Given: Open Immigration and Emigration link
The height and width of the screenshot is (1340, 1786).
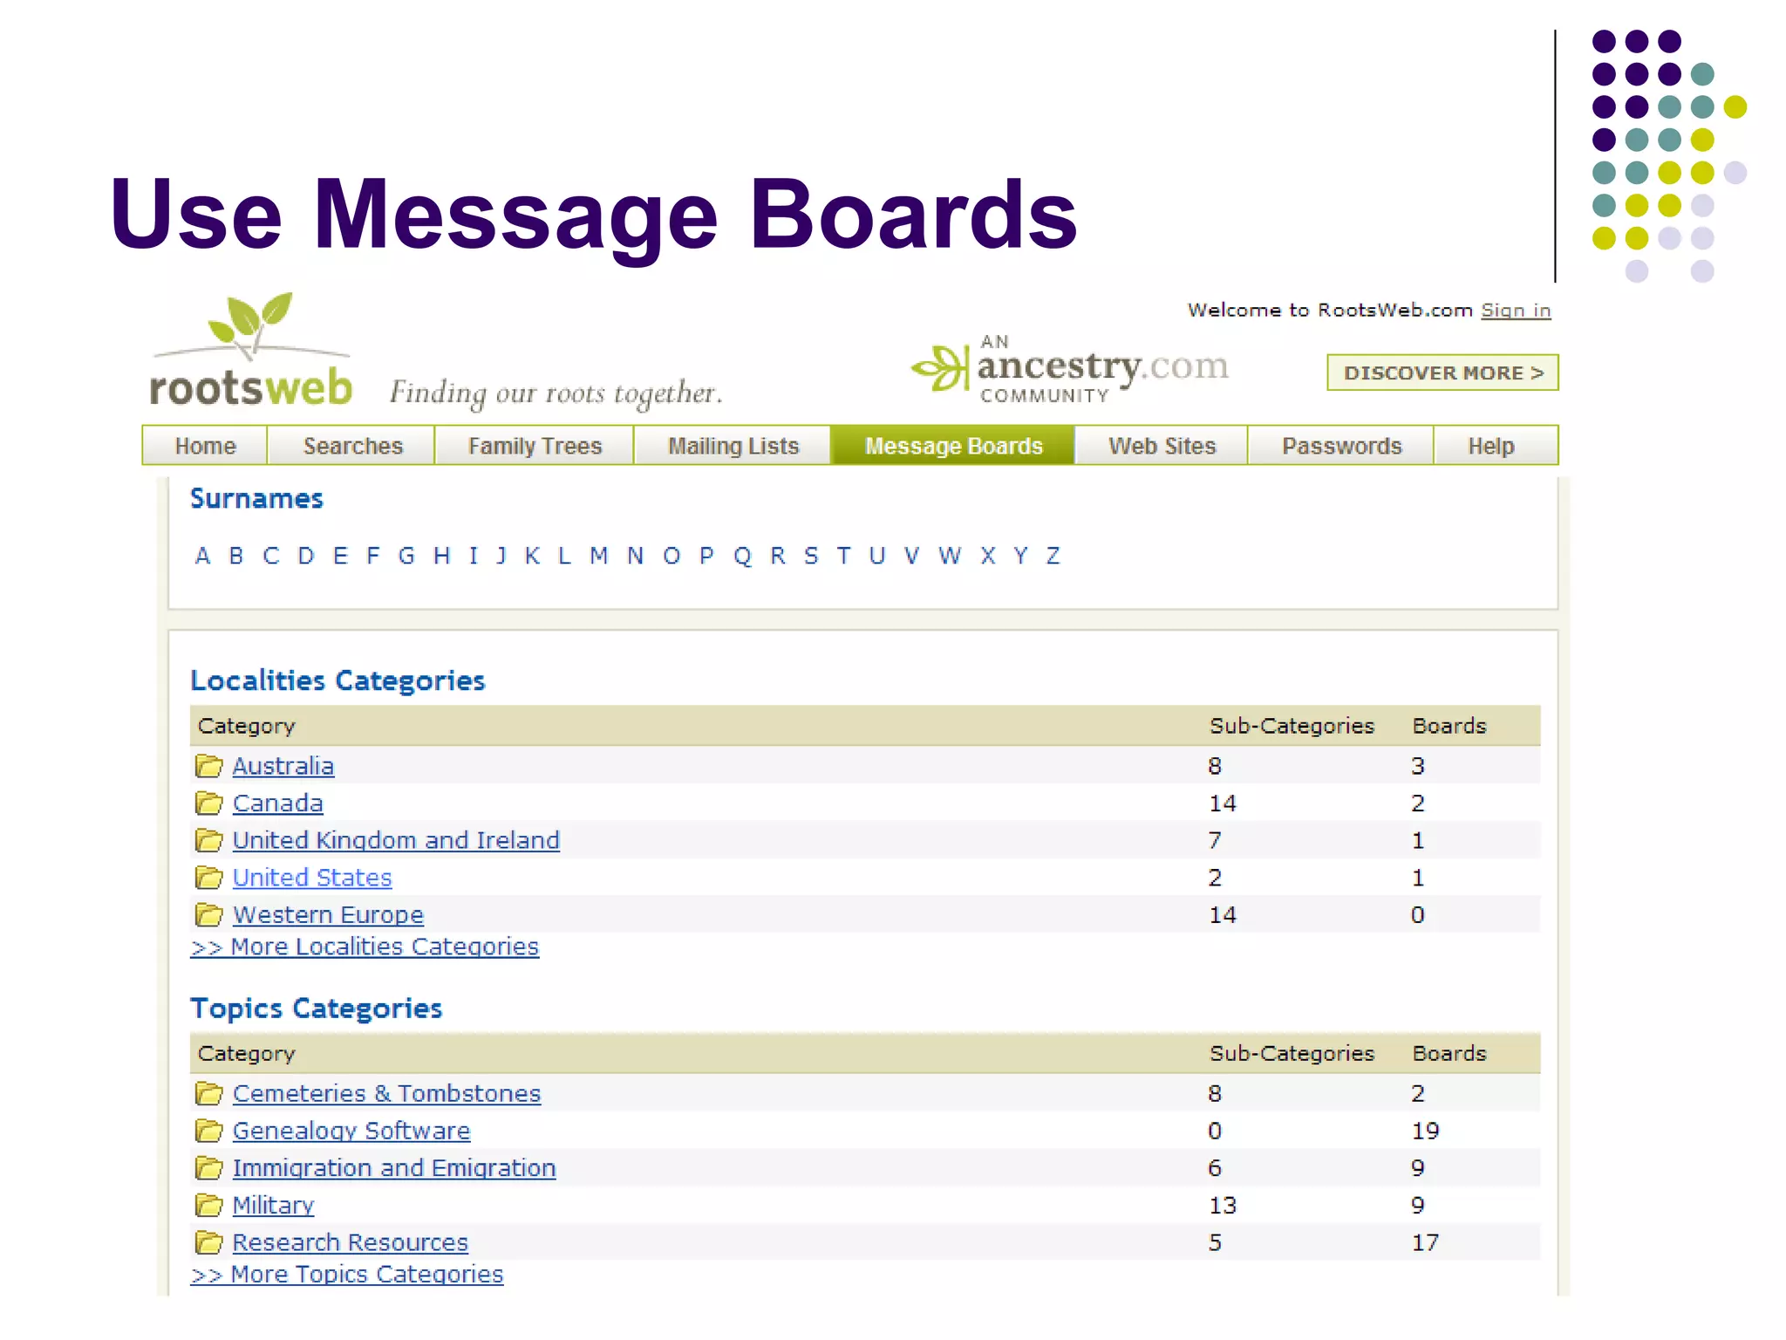Looking at the screenshot, I should tap(393, 1168).
